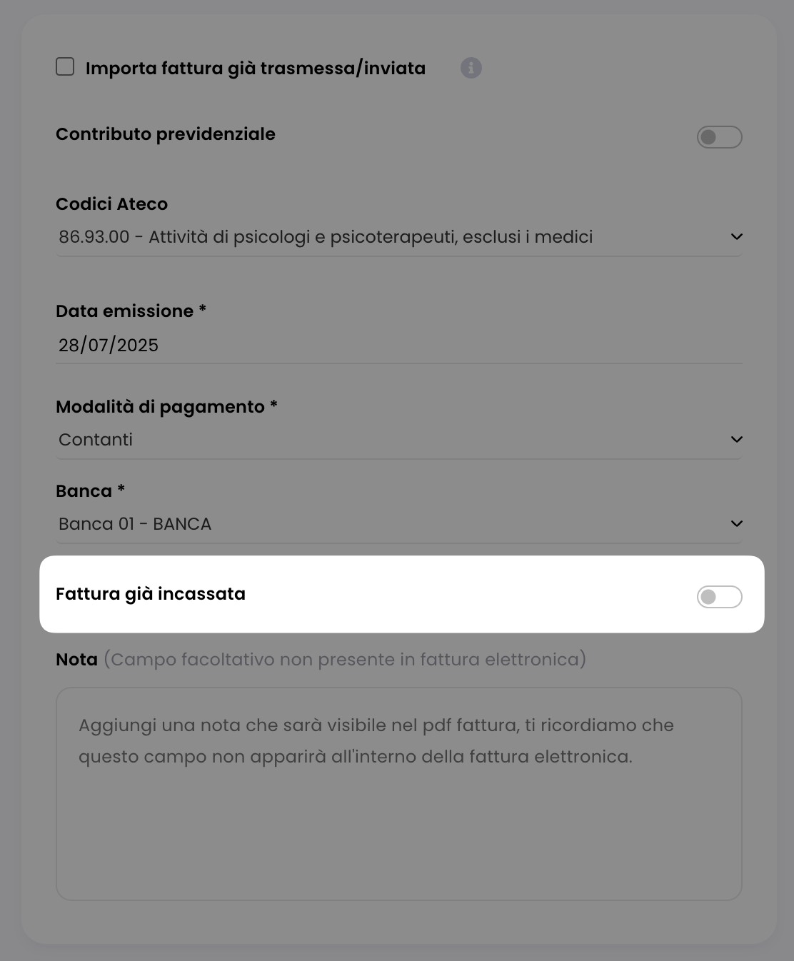
Task: Open the Banca dropdown
Action: (x=399, y=524)
